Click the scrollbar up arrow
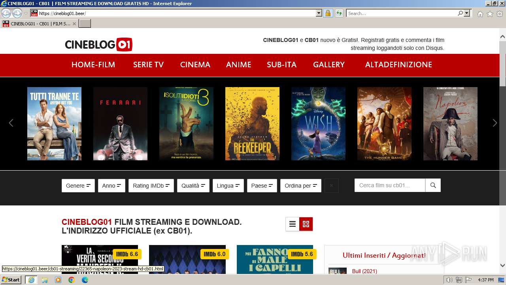The height and width of the screenshot is (285, 506). [x=502, y=37]
